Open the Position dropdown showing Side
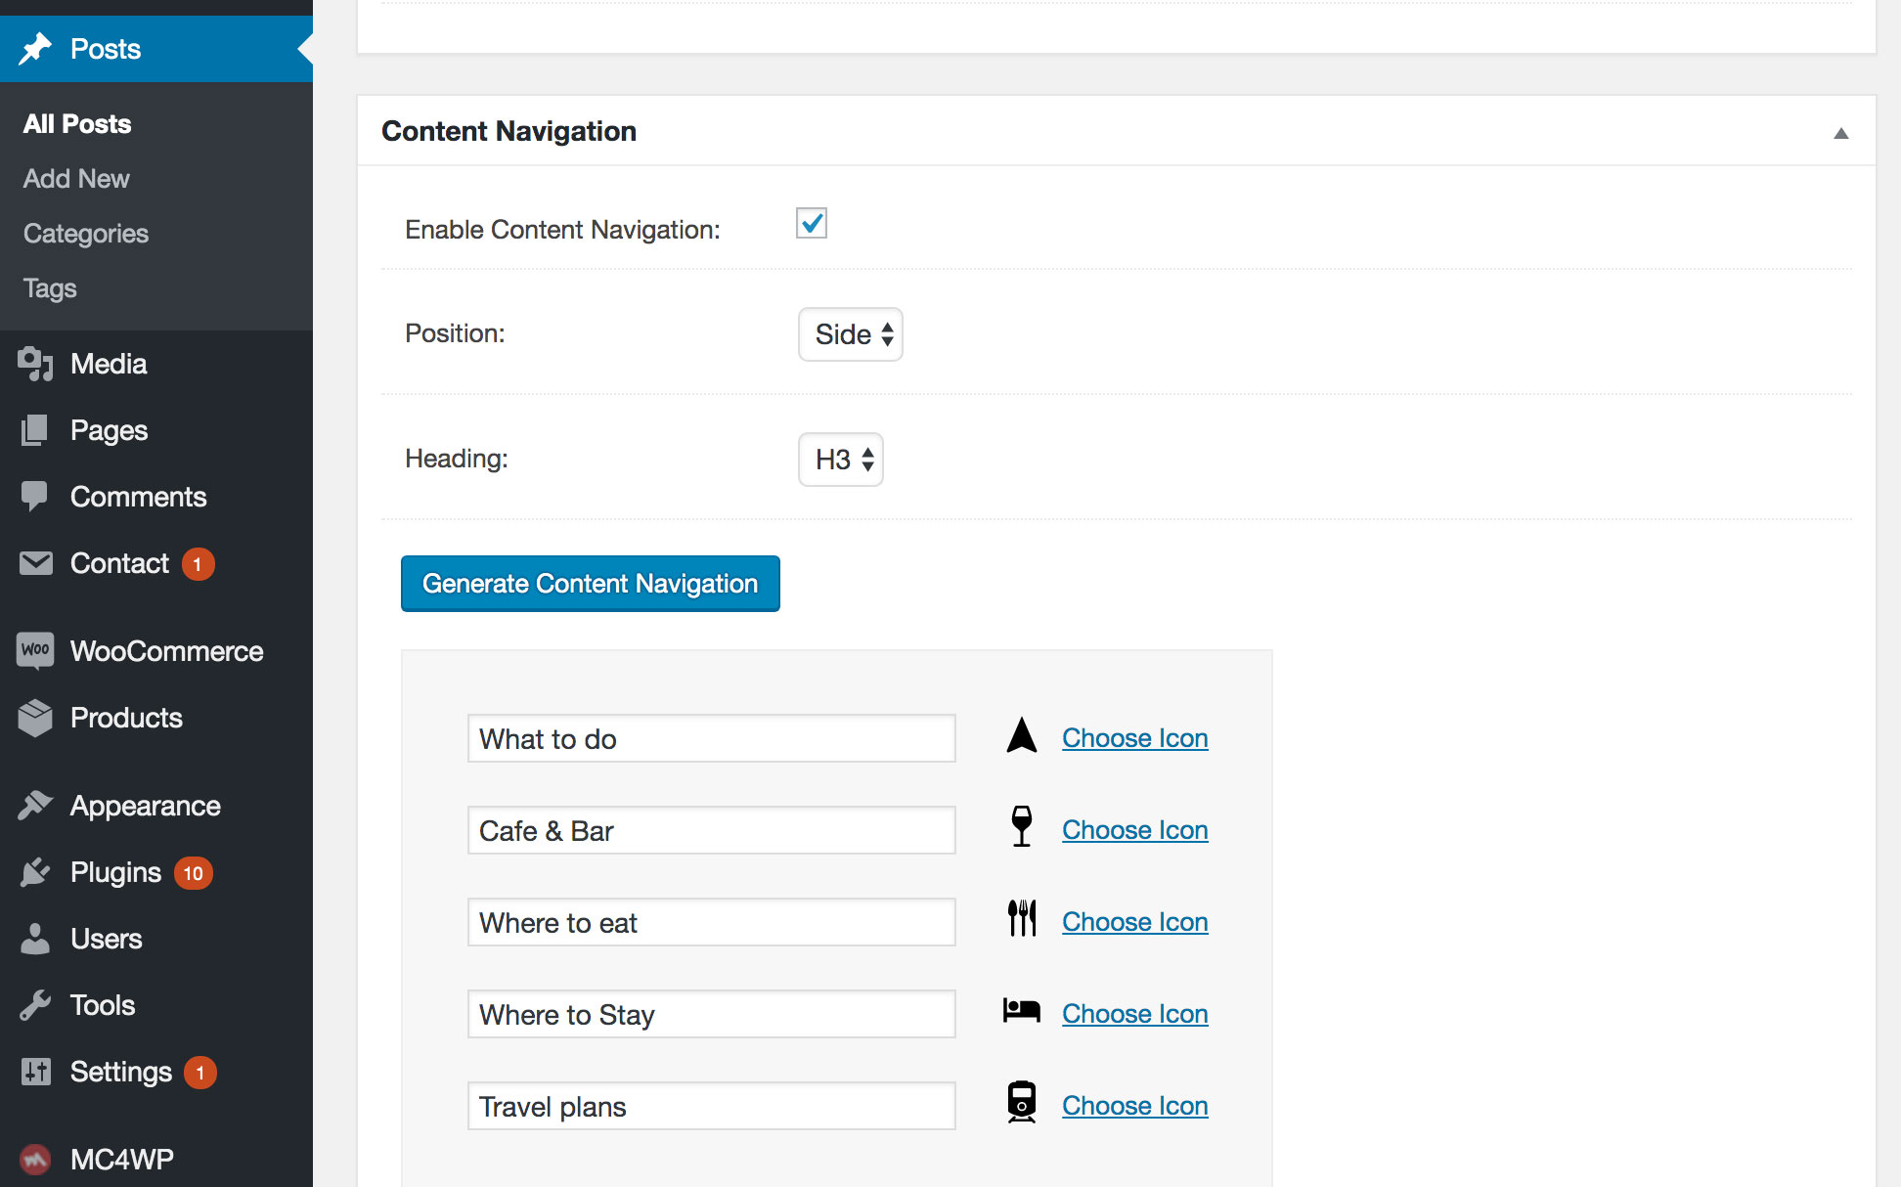The image size is (1901, 1187). [x=849, y=334]
